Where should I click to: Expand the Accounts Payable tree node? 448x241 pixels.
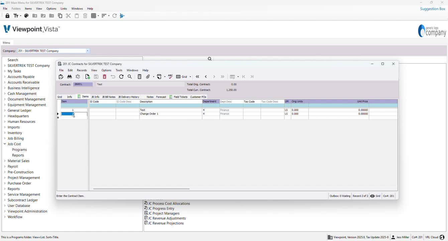click(5, 77)
